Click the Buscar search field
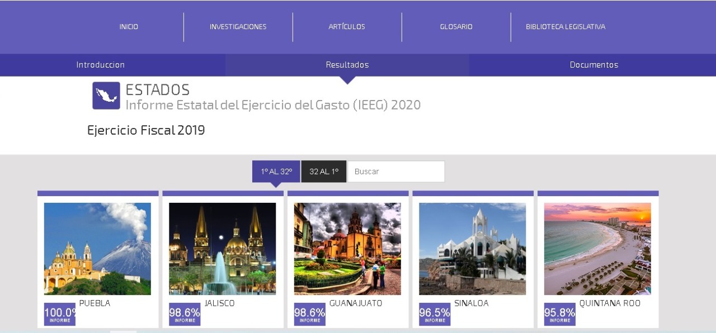 tap(396, 172)
